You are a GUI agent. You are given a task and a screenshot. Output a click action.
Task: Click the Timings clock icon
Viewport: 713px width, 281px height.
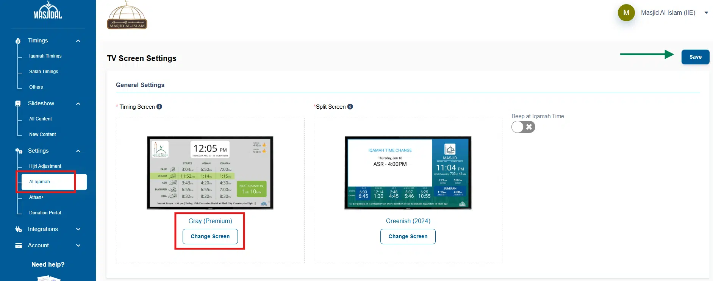[18, 41]
